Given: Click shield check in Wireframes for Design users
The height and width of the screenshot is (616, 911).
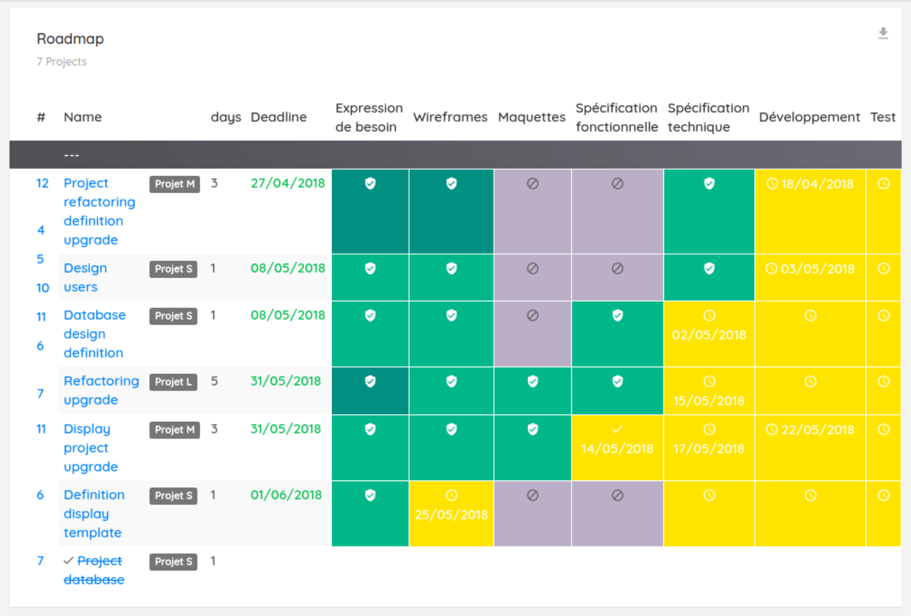Looking at the screenshot, I should (x=451, y=268).
